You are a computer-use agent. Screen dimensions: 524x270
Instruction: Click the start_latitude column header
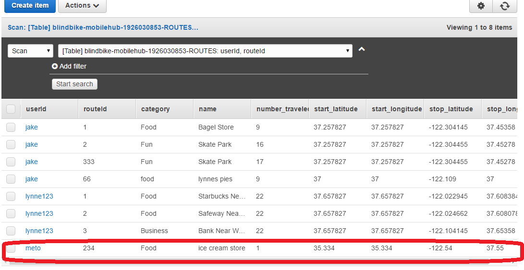(x=336, y=109)
